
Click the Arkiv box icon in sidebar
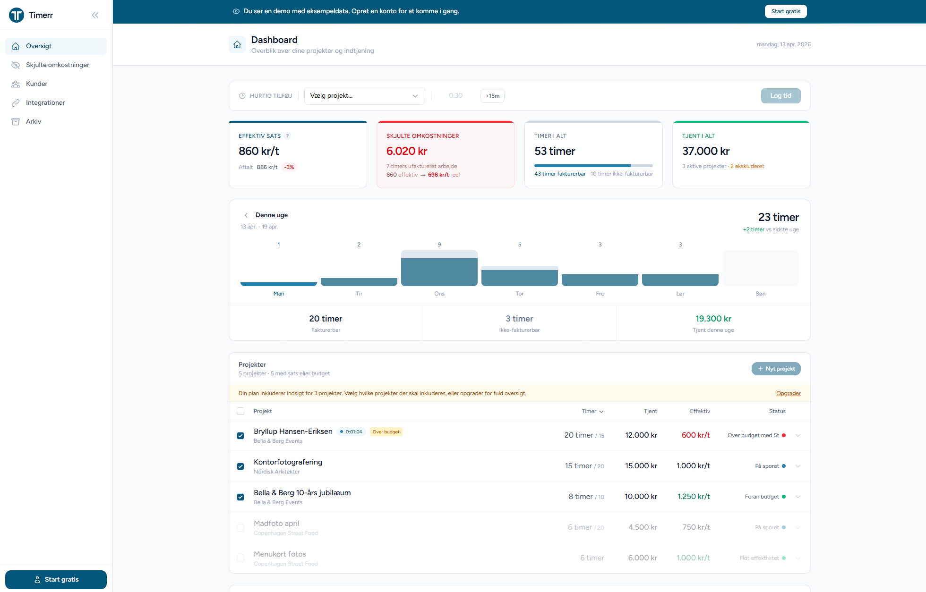point(16,122)
